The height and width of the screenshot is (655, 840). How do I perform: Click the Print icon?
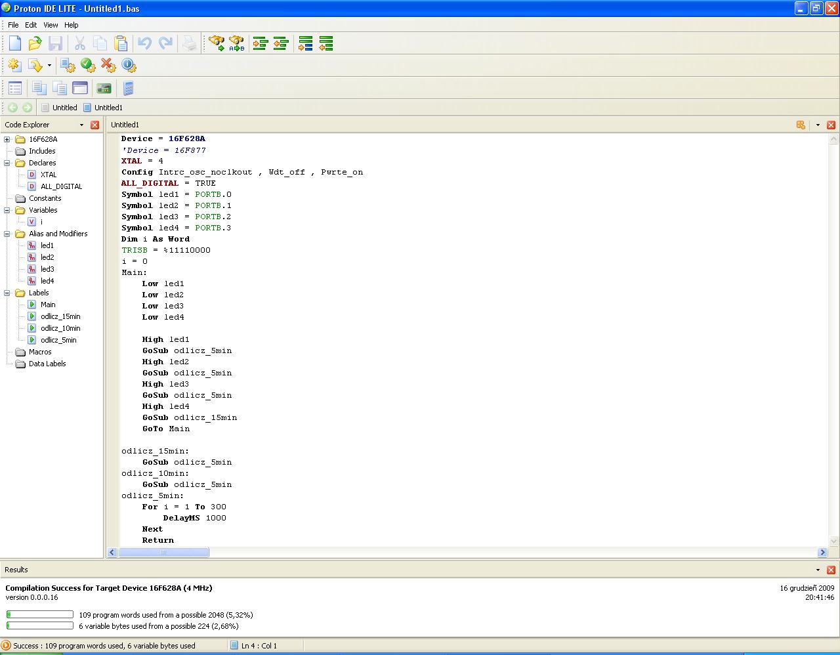click(190, 43)
